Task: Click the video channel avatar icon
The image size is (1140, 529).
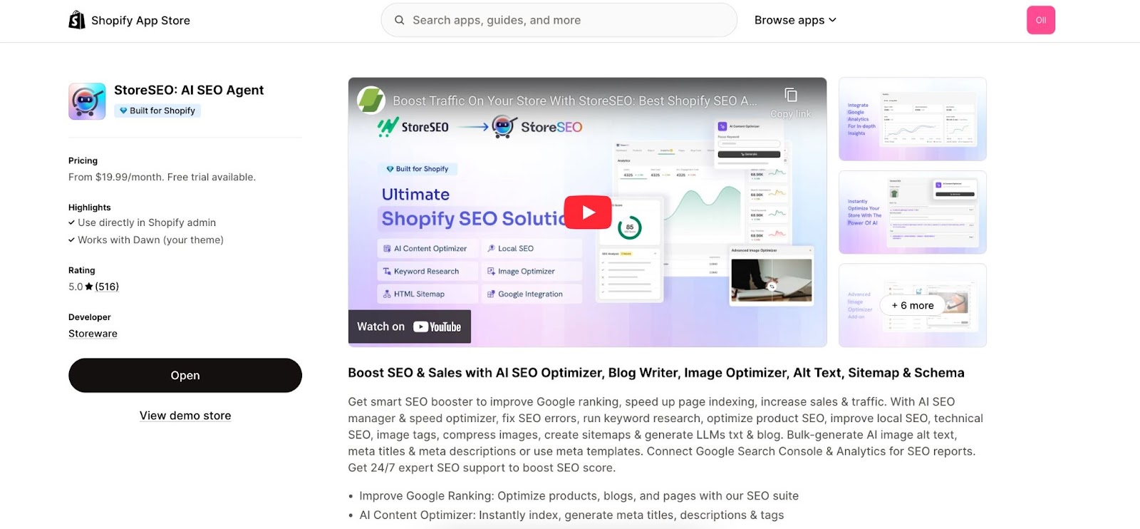Action: pyautogui.click(x=371, y=101)
